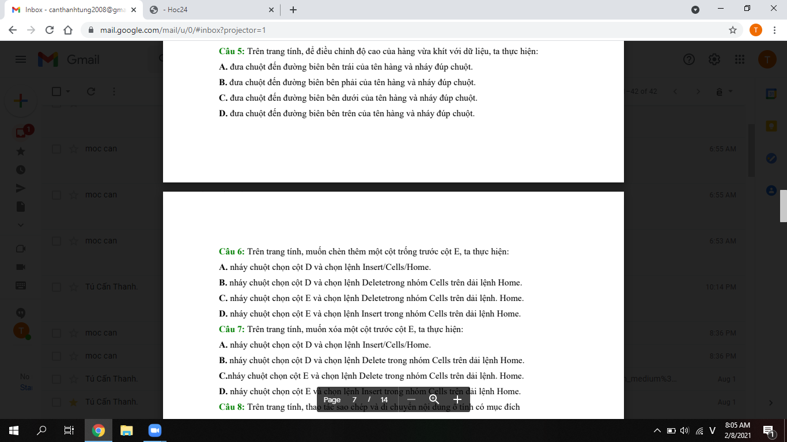The height and width of the screenshot is (442, 787).
Task: Check the moc can 6:53 AM email
Action: (x=56, y=241)
